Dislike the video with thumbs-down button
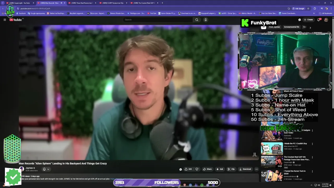The image size is (334, 188). 197,169
